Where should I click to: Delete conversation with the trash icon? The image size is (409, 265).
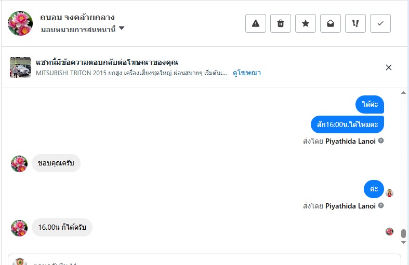pyautogui.click(x=281, y=23)
